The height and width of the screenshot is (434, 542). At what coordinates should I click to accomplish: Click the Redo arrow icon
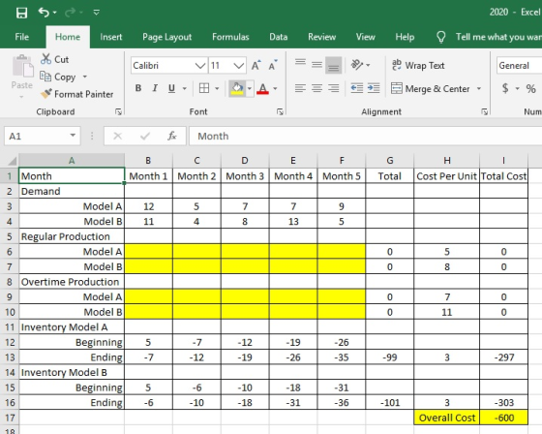pos(70,13)
